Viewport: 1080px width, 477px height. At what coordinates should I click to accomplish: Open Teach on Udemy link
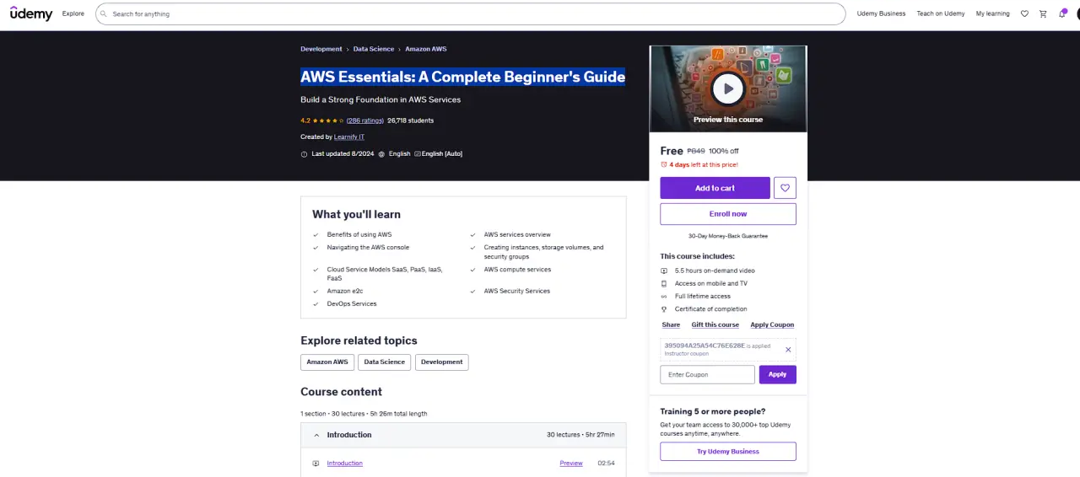(941, 13)
